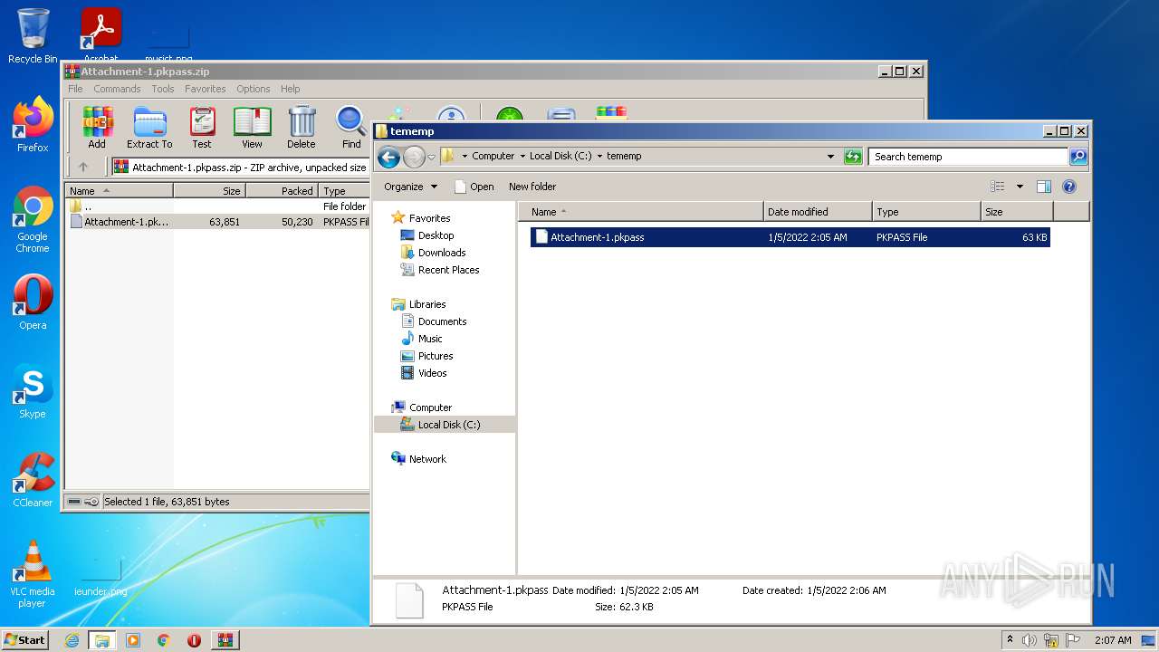1159x652 pixels.
Task: Change view using the view icon in Explorer
Action: coord(998,187)
